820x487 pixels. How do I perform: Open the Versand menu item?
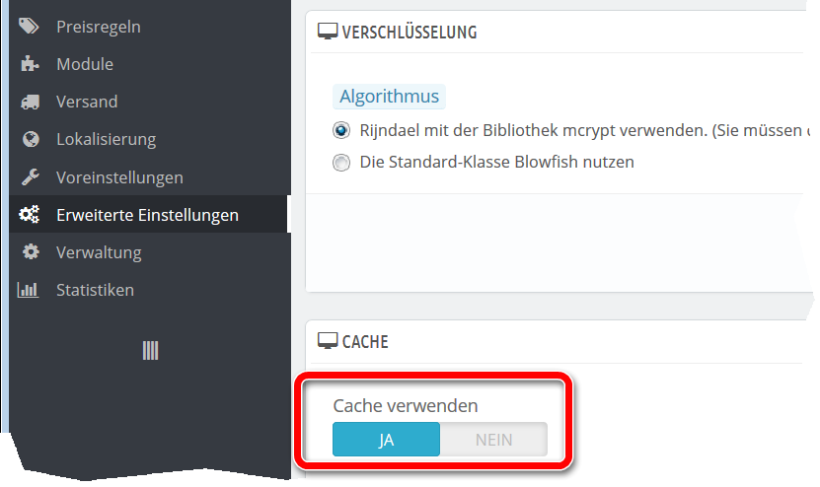(87, 102)
